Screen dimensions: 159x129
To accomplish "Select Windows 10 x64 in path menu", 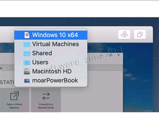I will 51,35.
